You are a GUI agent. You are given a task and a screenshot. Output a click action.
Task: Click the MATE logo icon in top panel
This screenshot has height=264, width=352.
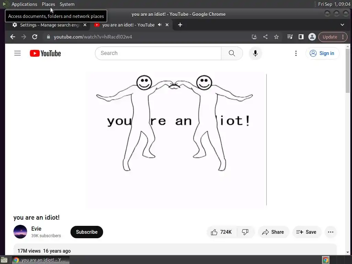[5, 4]
